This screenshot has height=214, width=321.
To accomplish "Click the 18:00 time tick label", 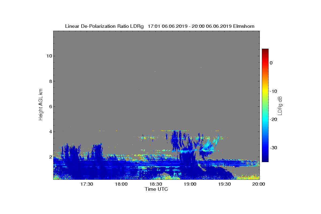I will [121, 184].
